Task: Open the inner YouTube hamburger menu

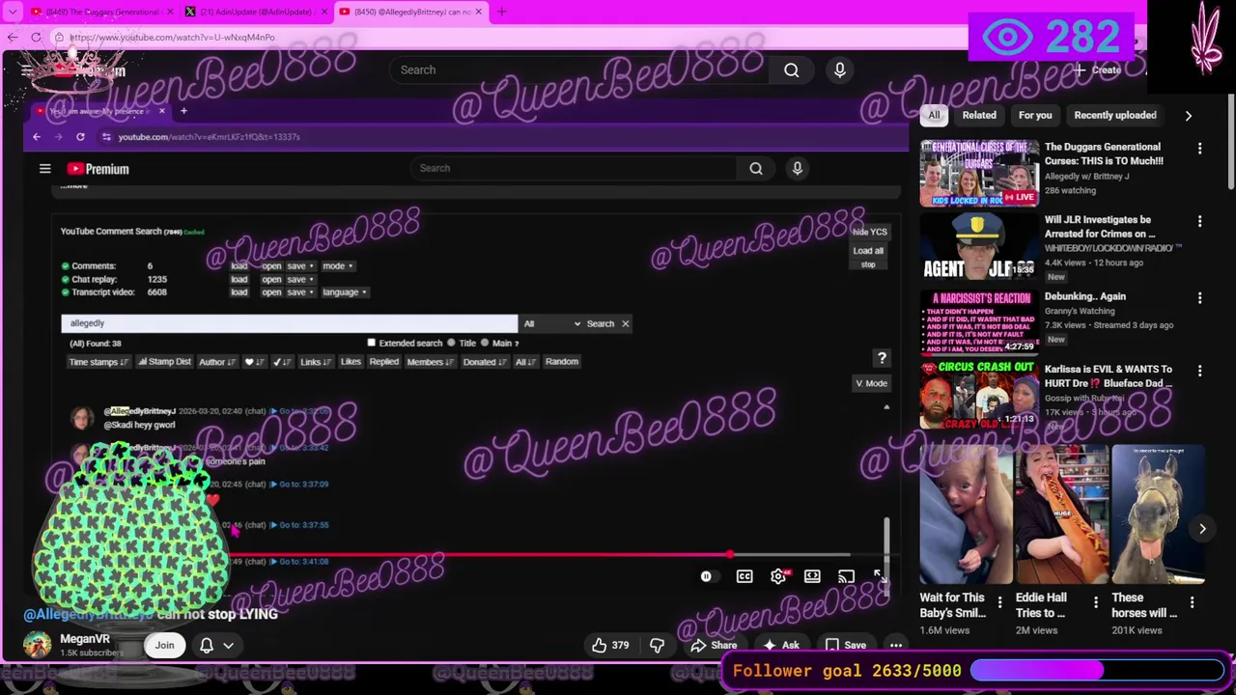Action: tap(44, 169)
